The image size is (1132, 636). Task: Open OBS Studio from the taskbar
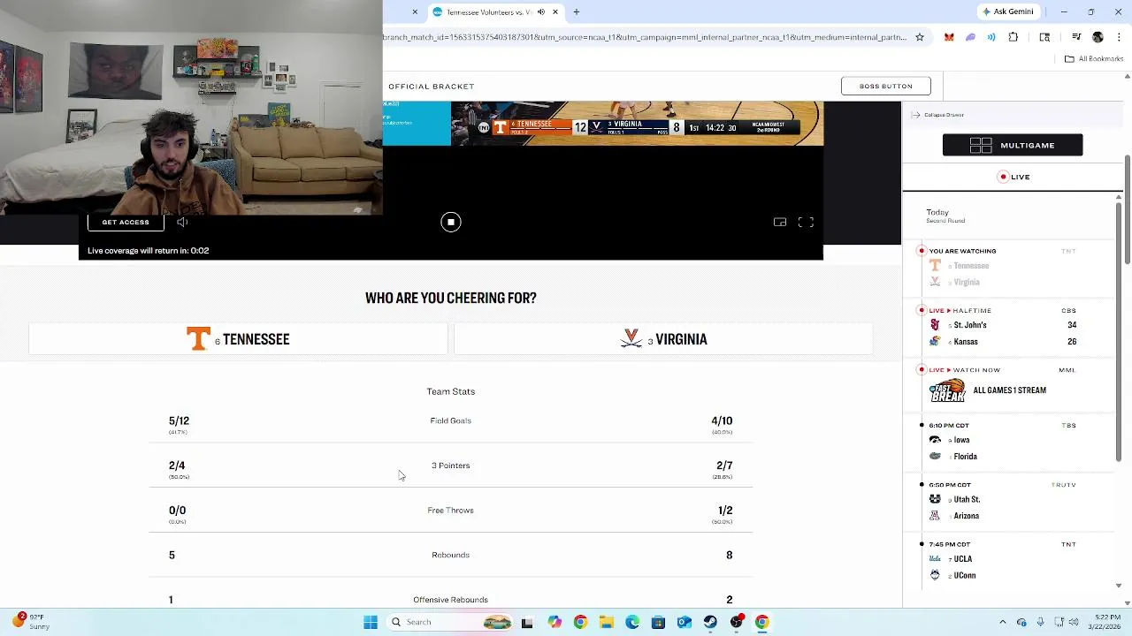(737, 622)
